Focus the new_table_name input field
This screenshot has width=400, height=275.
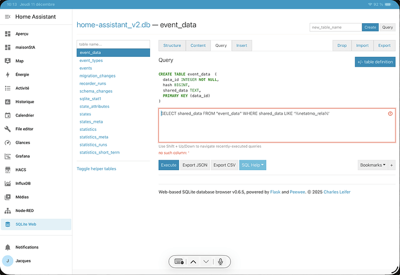(336, 27)
